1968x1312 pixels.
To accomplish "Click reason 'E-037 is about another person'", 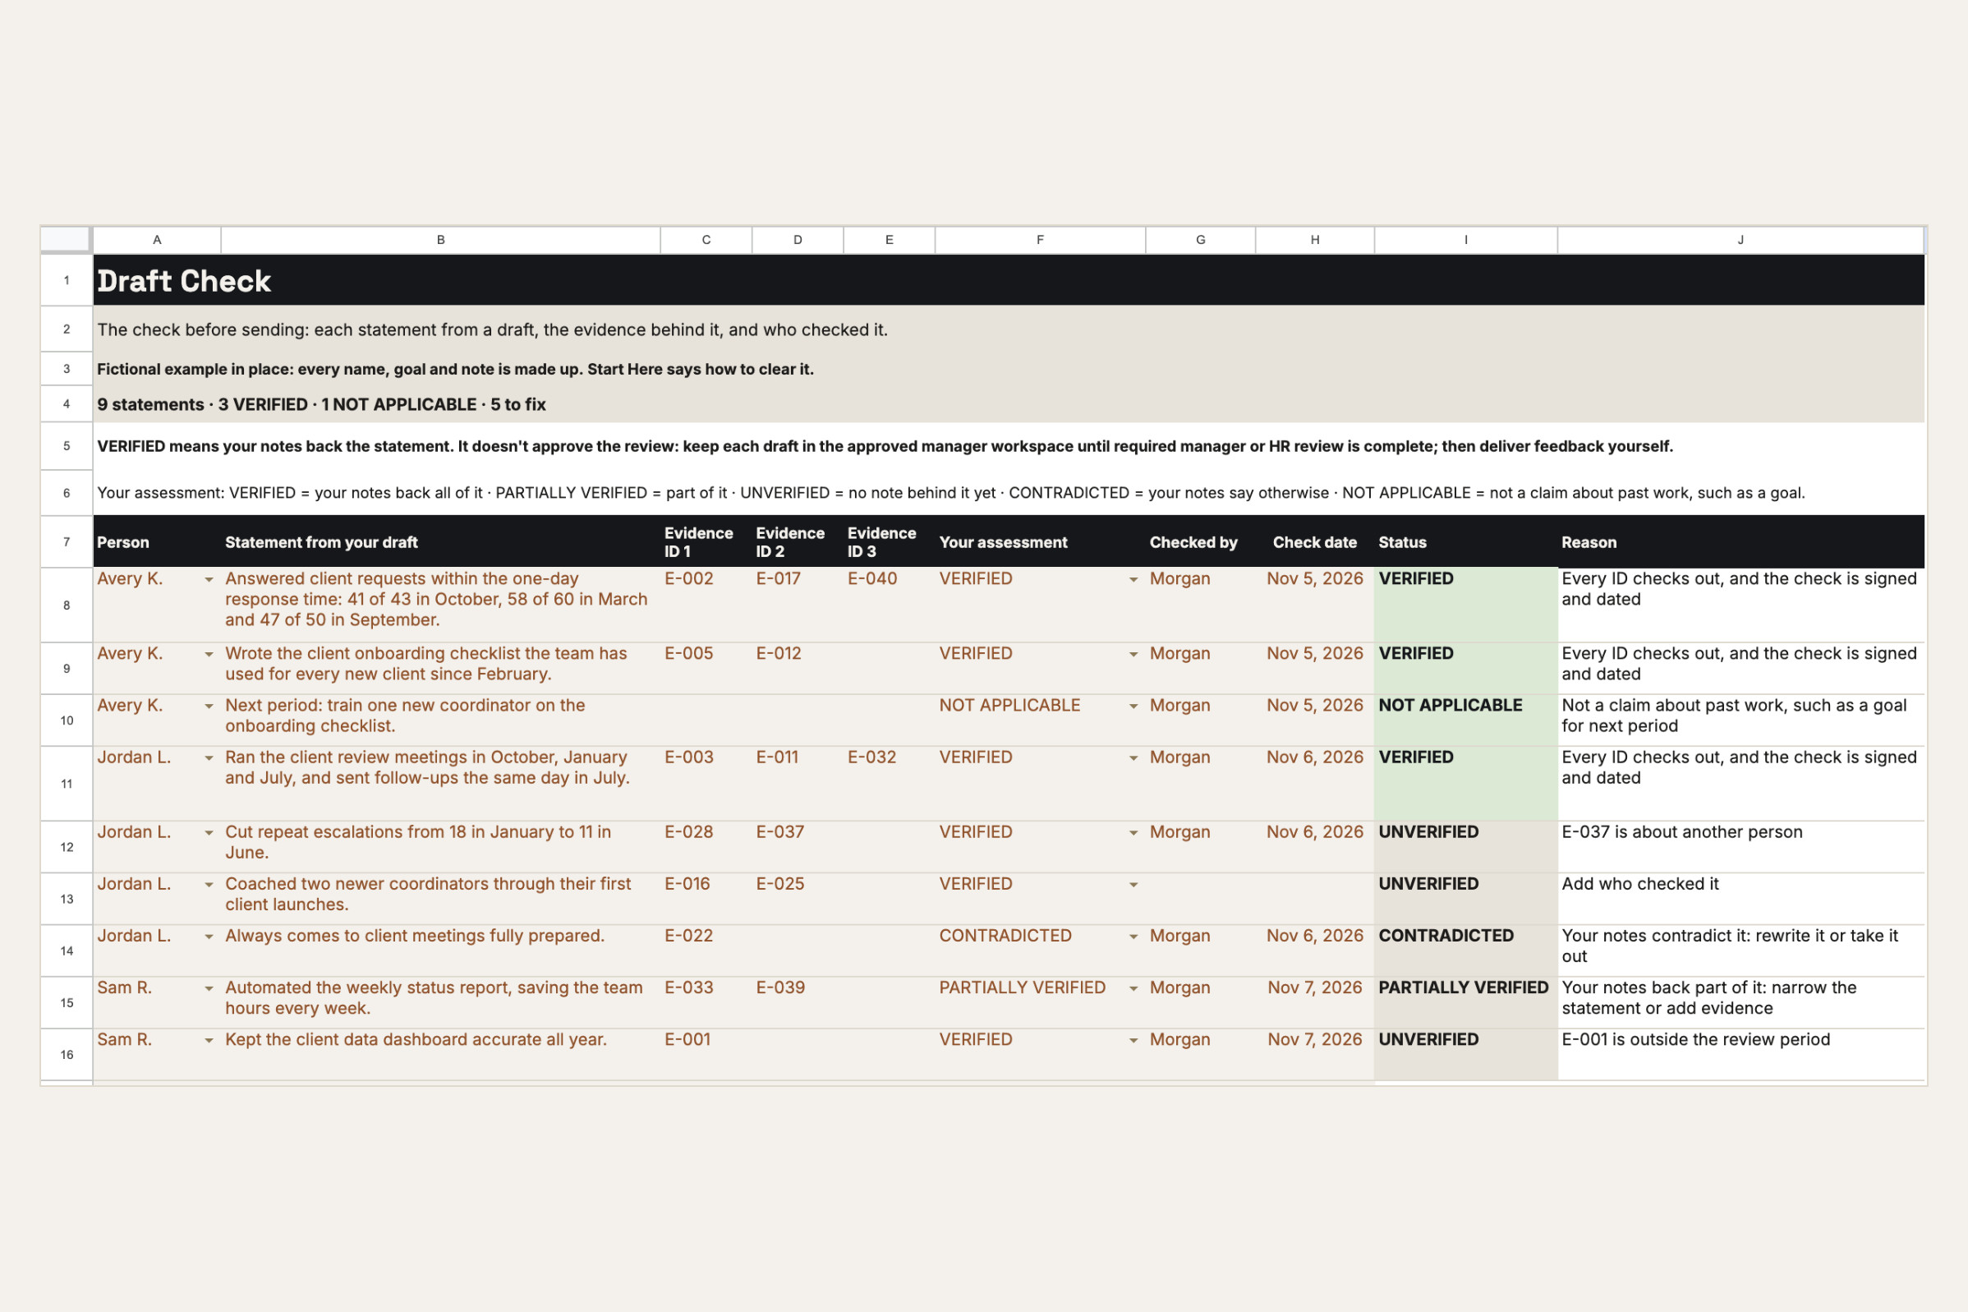I will tap(1682, 832).
